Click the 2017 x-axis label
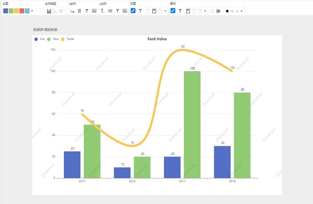This screenshot has height=204, width=313. click(182, 181)
